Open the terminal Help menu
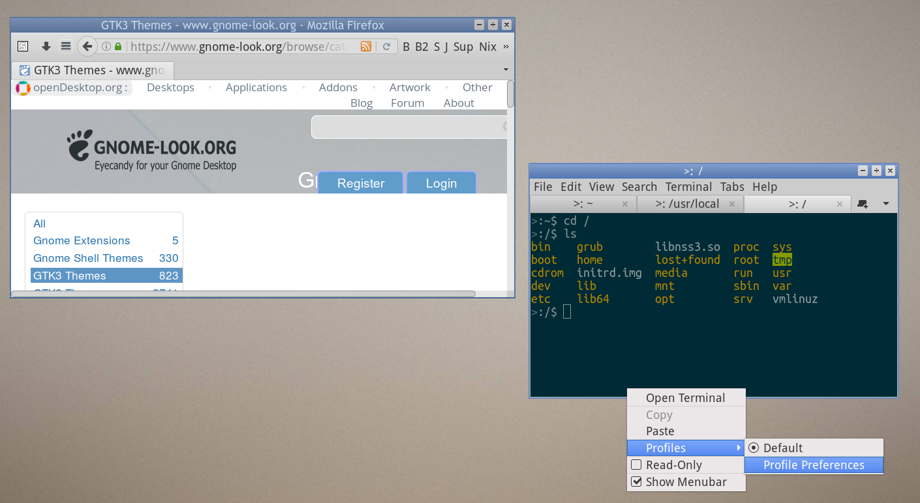 [x=765, y=187]
